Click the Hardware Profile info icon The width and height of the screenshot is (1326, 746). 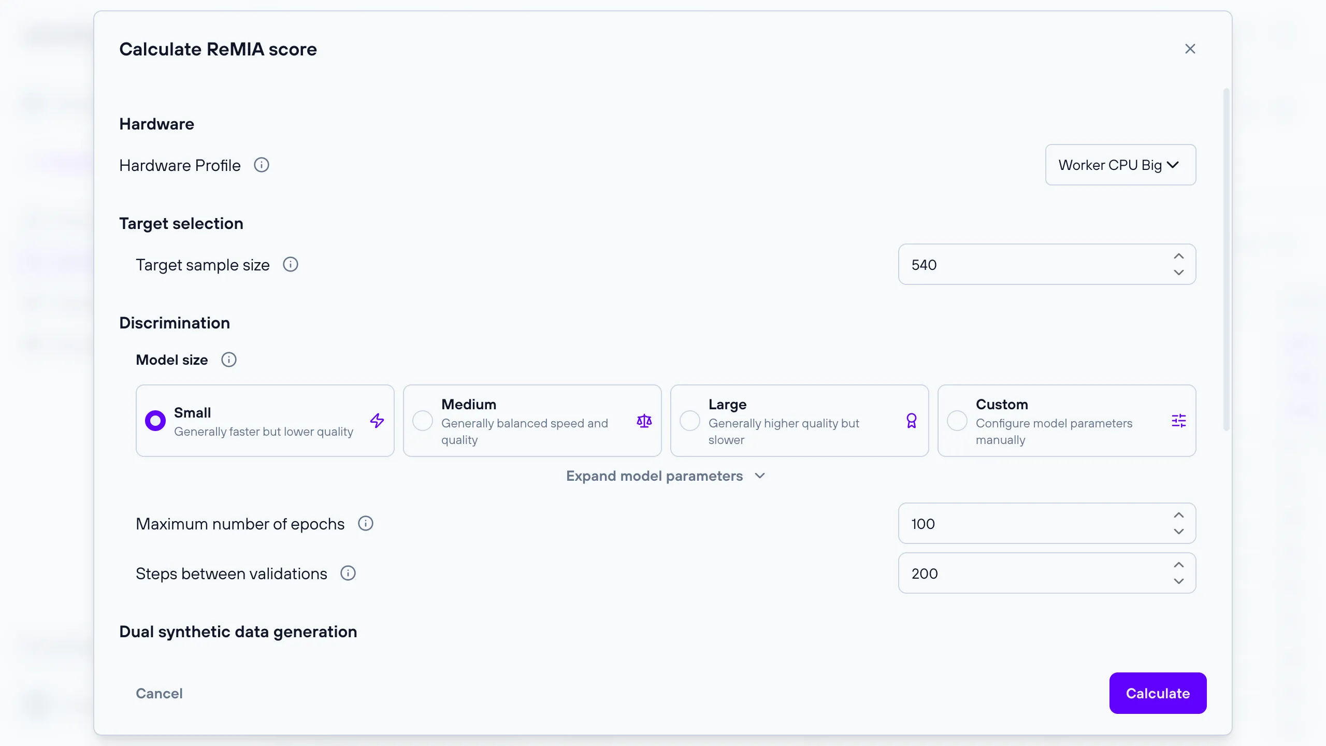click(262, 165)
